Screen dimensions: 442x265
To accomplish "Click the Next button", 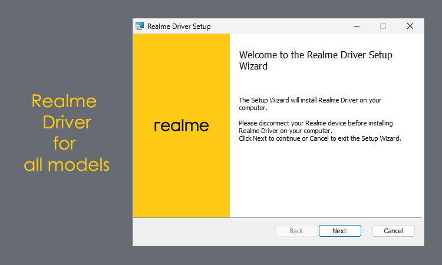I will pos(339,231).
